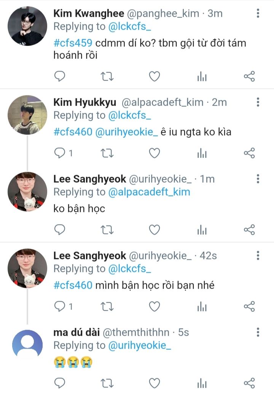Open @alpacadeft_kim in the Replying to line
Image resolution: width=274 pixels, height=393 pixels.
[x=149, y=192]
